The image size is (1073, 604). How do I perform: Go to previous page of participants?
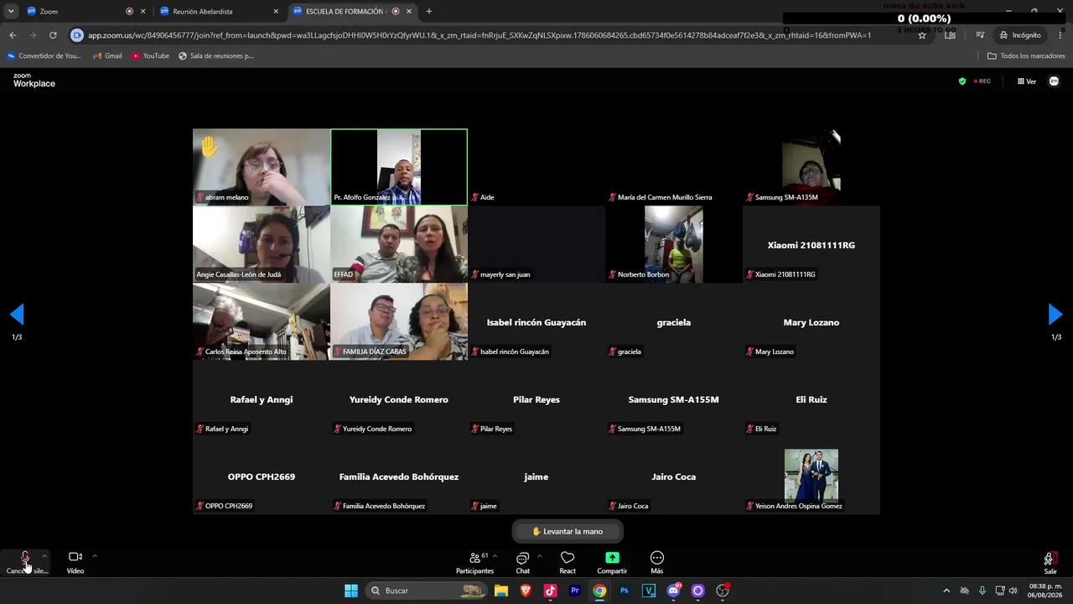pos(17,315)
